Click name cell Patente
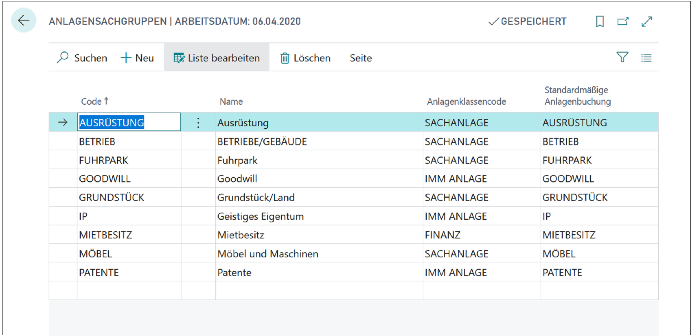Viewport: 692px width, 336px height. (319, 272)
